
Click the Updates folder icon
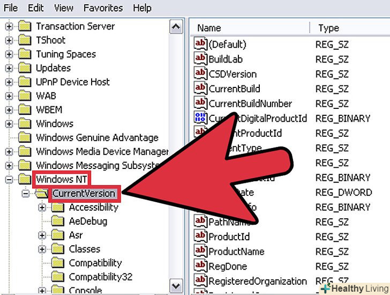tap(25, 68)
